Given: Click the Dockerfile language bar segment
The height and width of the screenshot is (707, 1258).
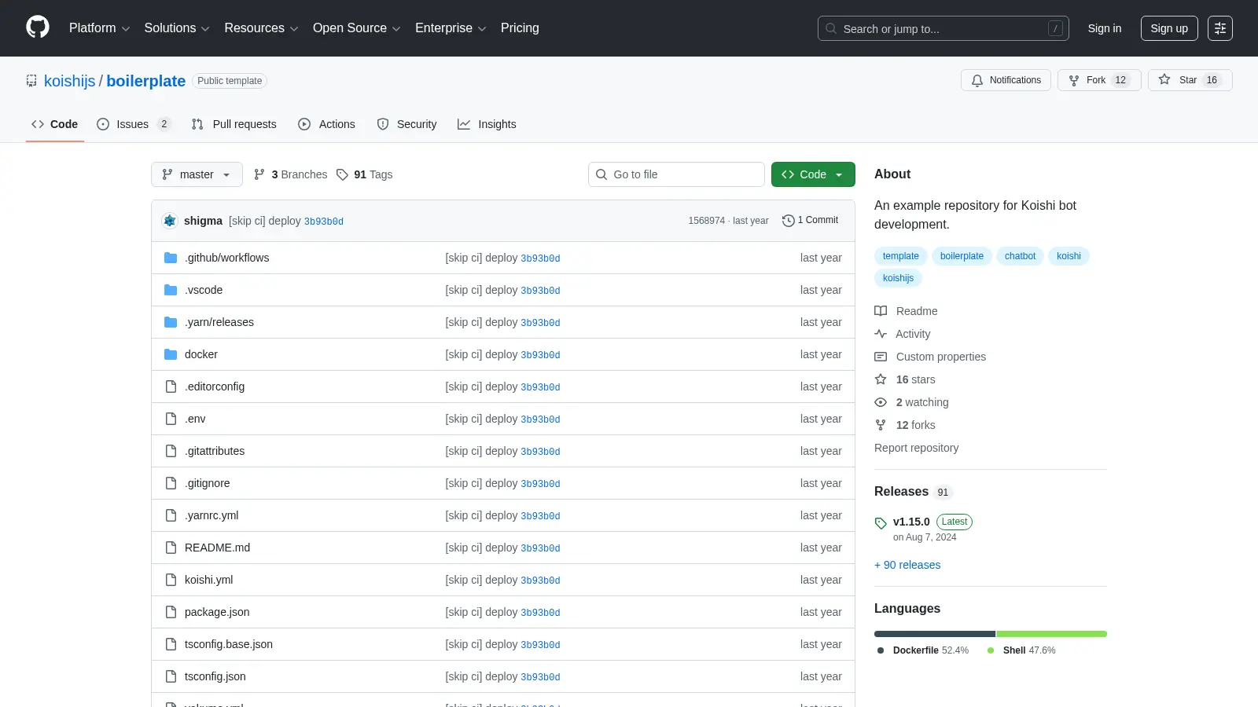Looking at the screenshot, I should [935, 634].
